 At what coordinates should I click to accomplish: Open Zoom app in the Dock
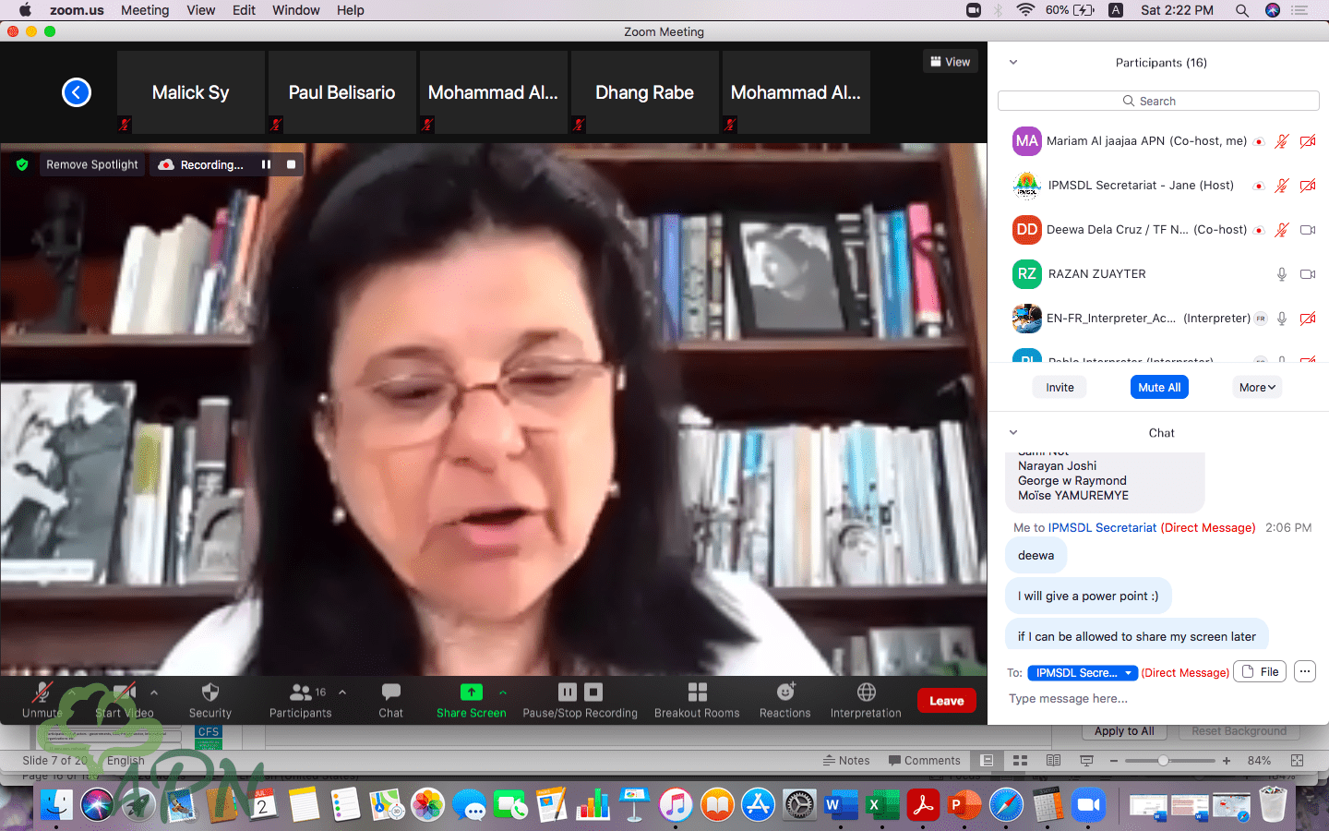point(1089,805)
